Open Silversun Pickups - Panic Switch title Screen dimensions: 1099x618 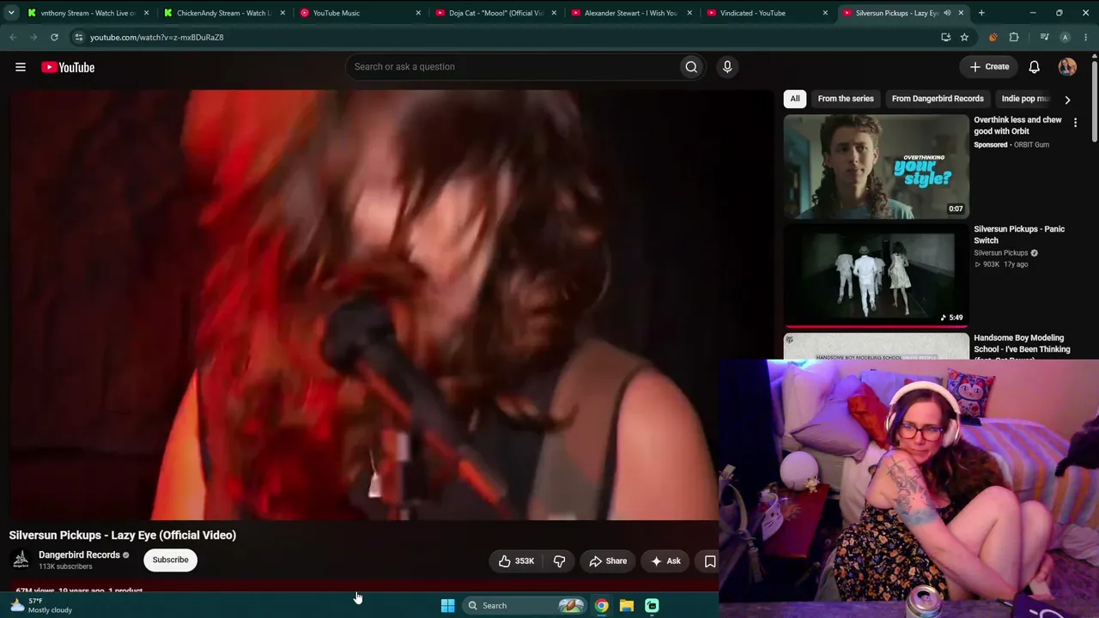click(x=1019, y=234)
